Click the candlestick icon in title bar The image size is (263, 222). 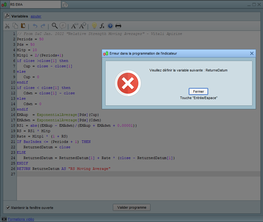point(4,5)
